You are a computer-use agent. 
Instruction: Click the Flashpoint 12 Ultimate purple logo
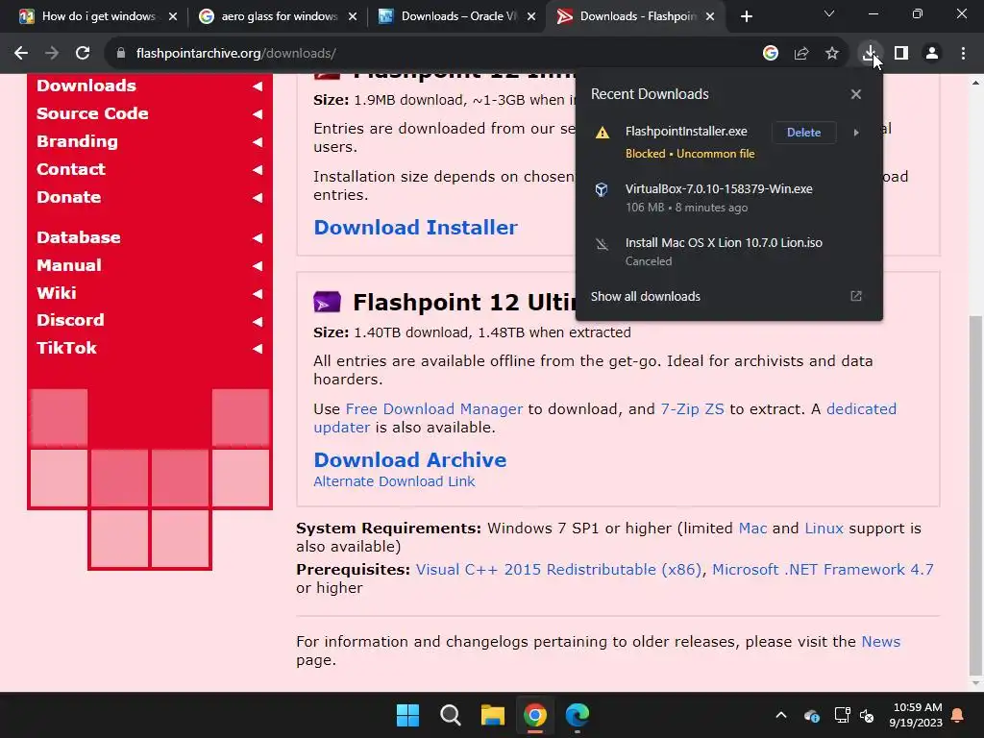point(327,302)
